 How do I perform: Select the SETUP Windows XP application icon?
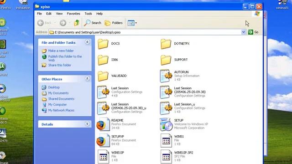[x=166, y=124]
